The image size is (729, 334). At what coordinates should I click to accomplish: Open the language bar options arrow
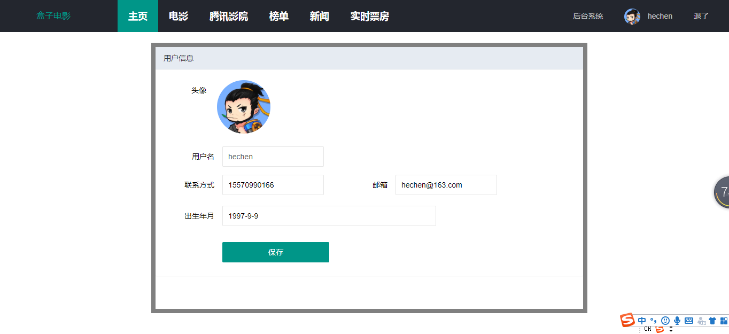pos(671,329)
